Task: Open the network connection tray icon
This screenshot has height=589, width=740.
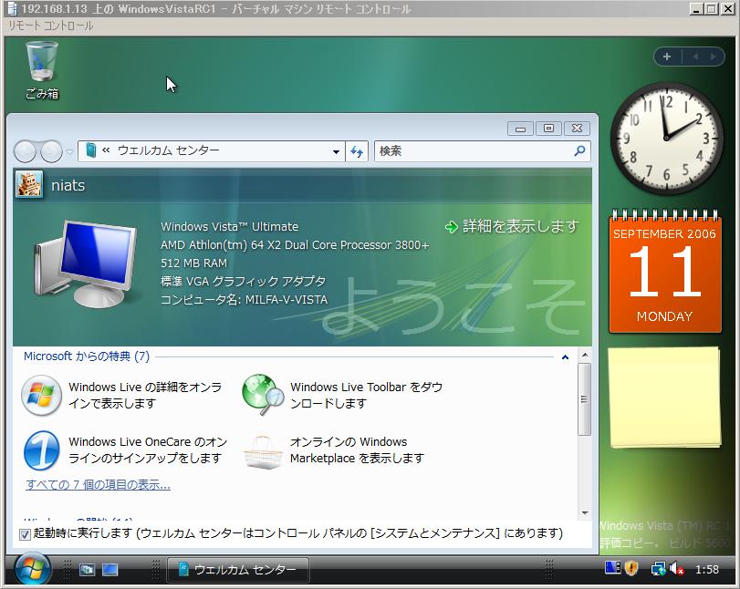Action: click(x=658, y=569)
